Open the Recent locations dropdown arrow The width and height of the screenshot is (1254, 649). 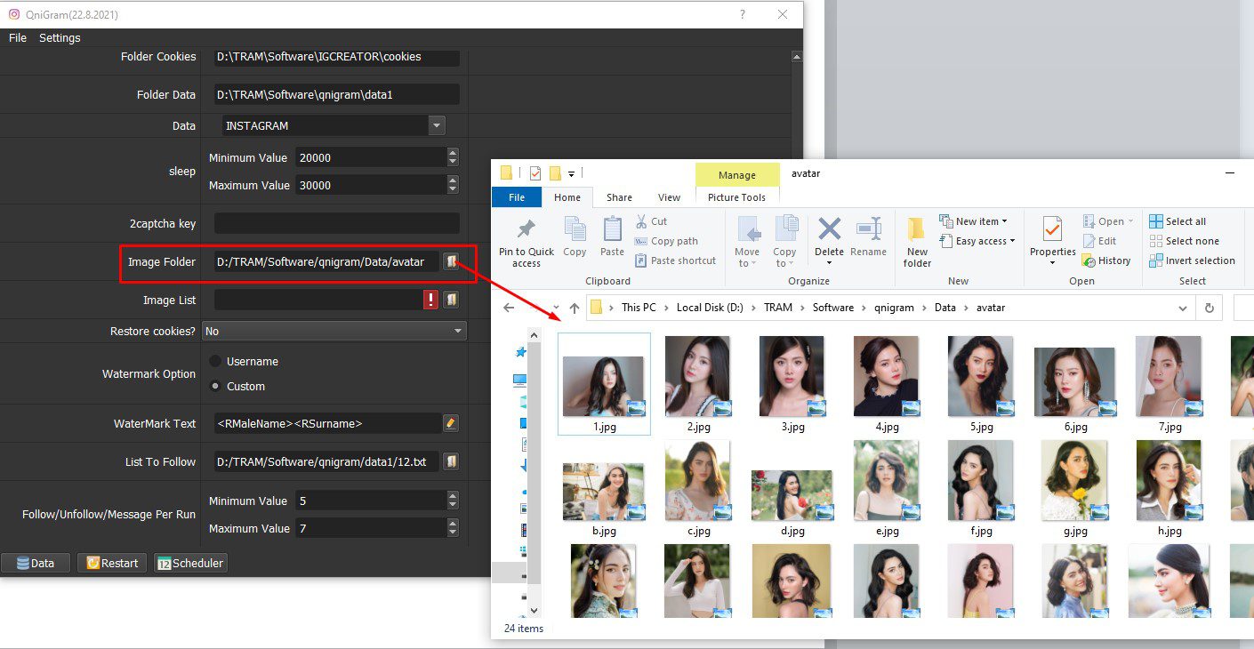556,308
